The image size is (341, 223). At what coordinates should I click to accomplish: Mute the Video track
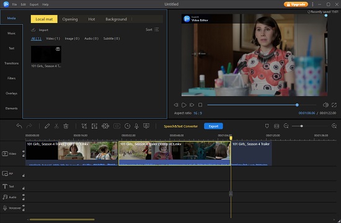[x=24, y=152]
